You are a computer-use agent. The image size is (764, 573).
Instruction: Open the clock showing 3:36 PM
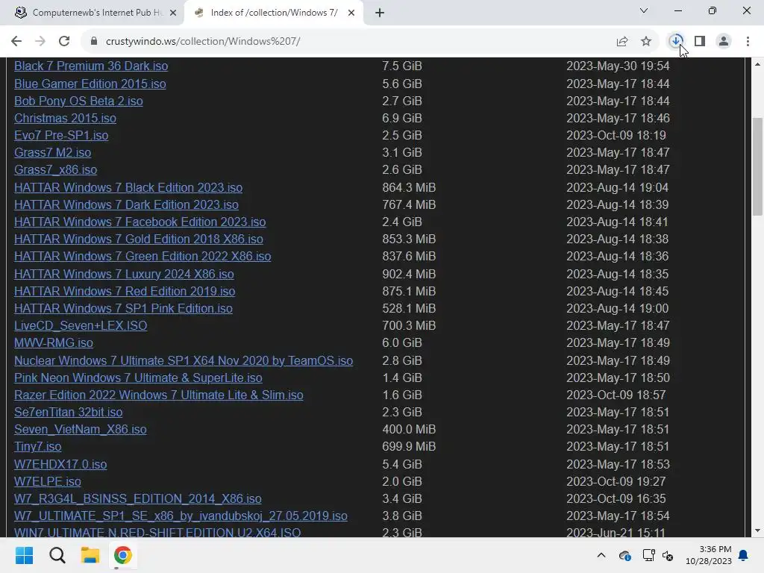pyautogui.click(x=708, y=555)
